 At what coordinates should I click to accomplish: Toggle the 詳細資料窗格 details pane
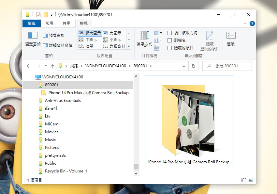pyautogui.click(x=58, y=45)
